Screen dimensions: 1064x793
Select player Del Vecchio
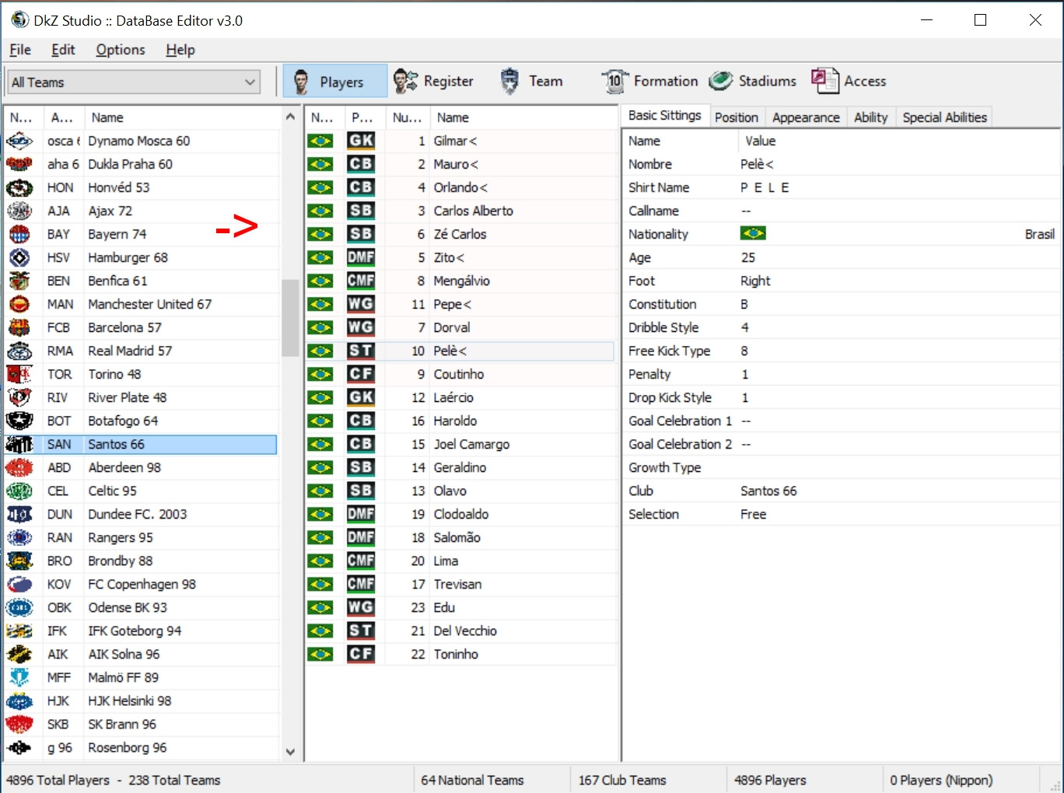465,631
